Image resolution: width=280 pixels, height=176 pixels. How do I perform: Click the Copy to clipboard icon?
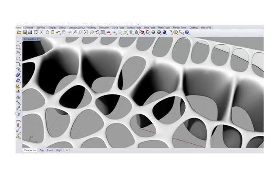click(47, 32)
